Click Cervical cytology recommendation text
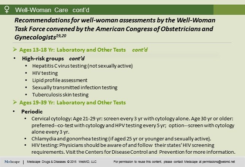The image size is (245, 167). coord(133,125)
